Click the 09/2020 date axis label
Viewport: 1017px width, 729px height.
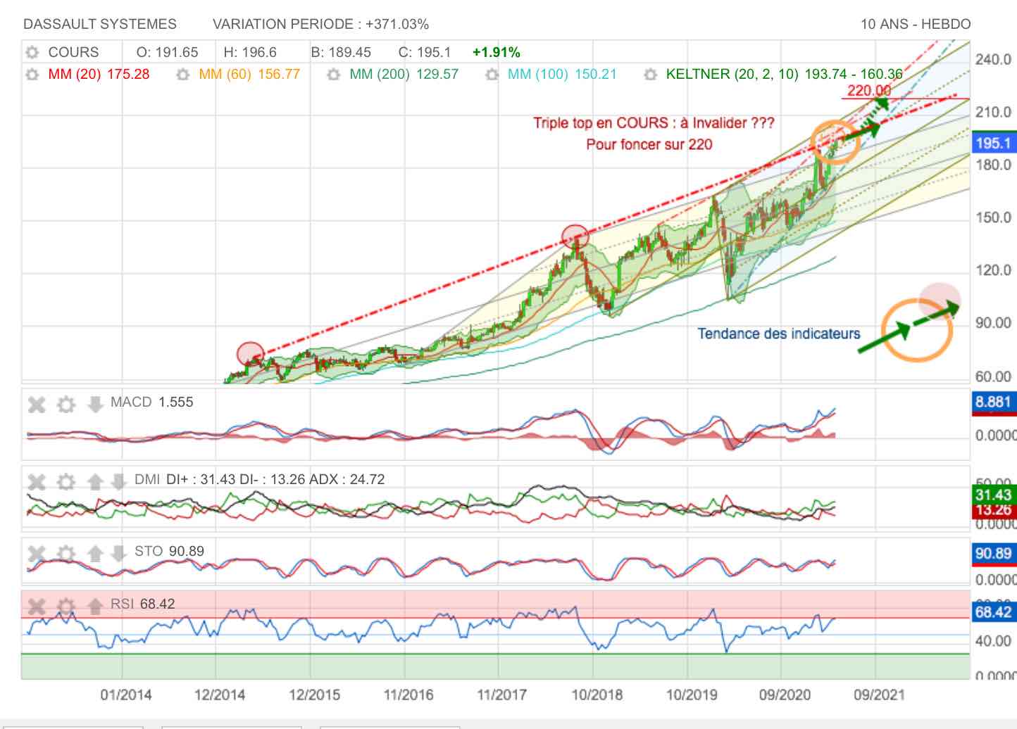tap(785, 695)
